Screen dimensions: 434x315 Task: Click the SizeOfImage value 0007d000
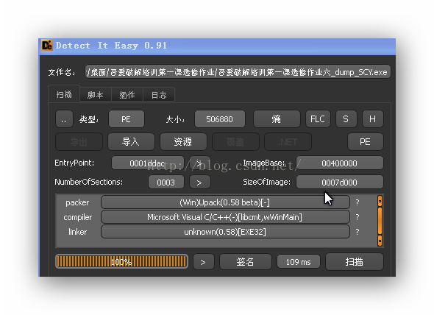340,183
